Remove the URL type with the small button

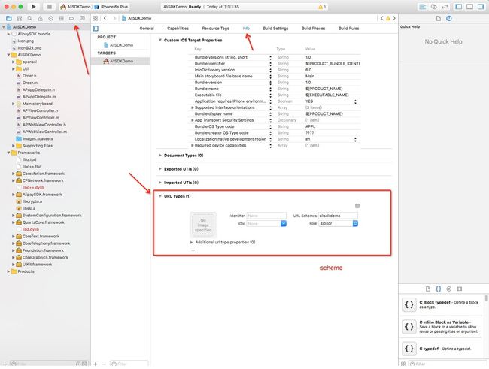[x=357, y=206]
